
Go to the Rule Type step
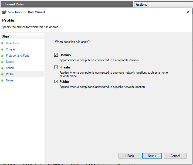tap(12, 43)
